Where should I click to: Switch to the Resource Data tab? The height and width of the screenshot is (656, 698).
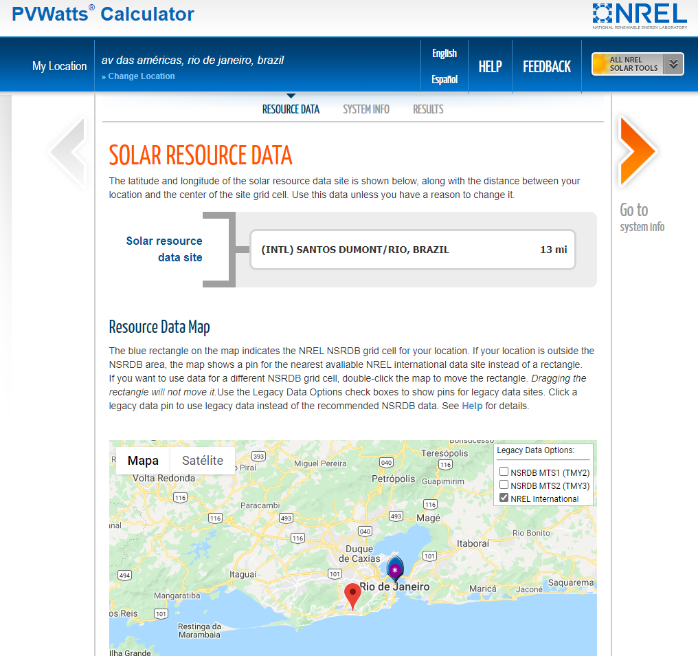pyautogui.click(x=291, y=109)
